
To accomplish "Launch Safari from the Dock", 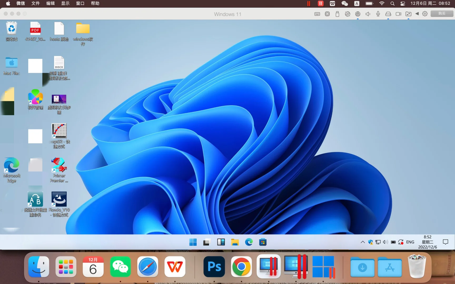I will click(x=148, y=267).
